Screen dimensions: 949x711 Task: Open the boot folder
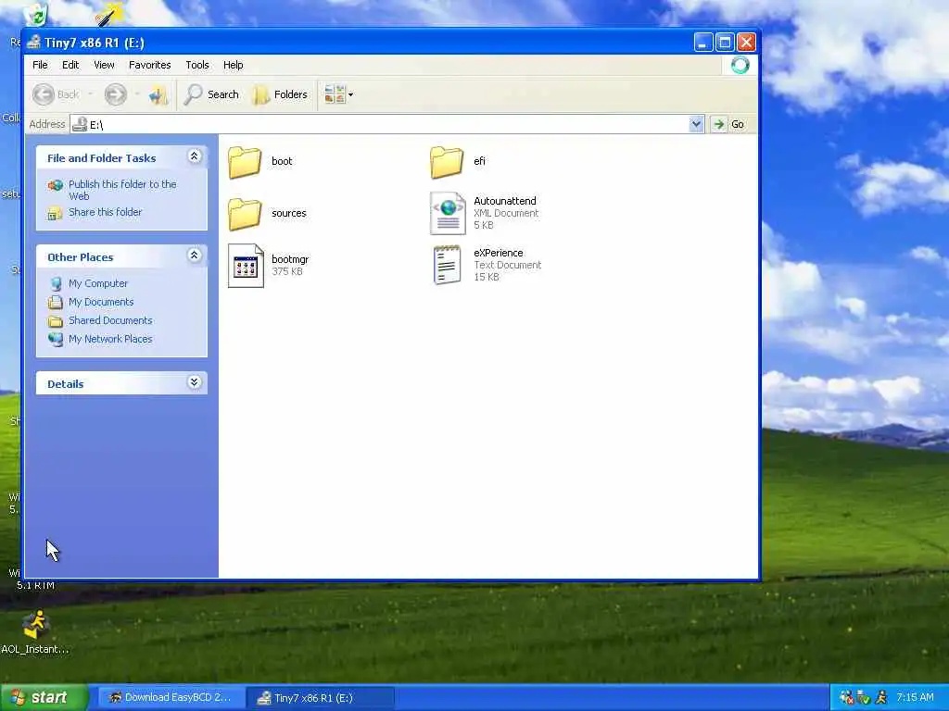[260, 161]
